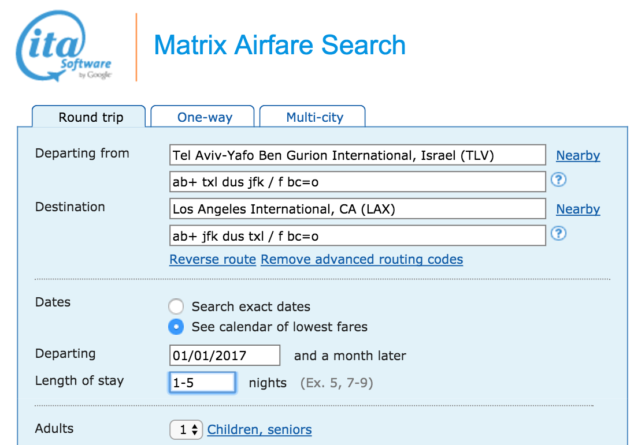
Task: Click the ITA Software logo
Action: pyautogui.click(x=64, y=46)
